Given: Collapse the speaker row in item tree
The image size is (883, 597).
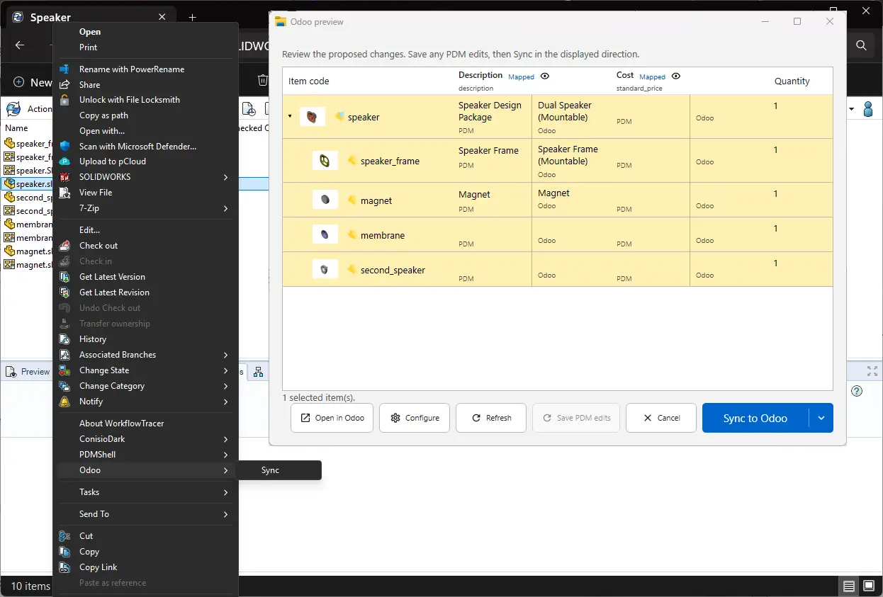Looking at the screenshot, I should [x=290, y=117].
